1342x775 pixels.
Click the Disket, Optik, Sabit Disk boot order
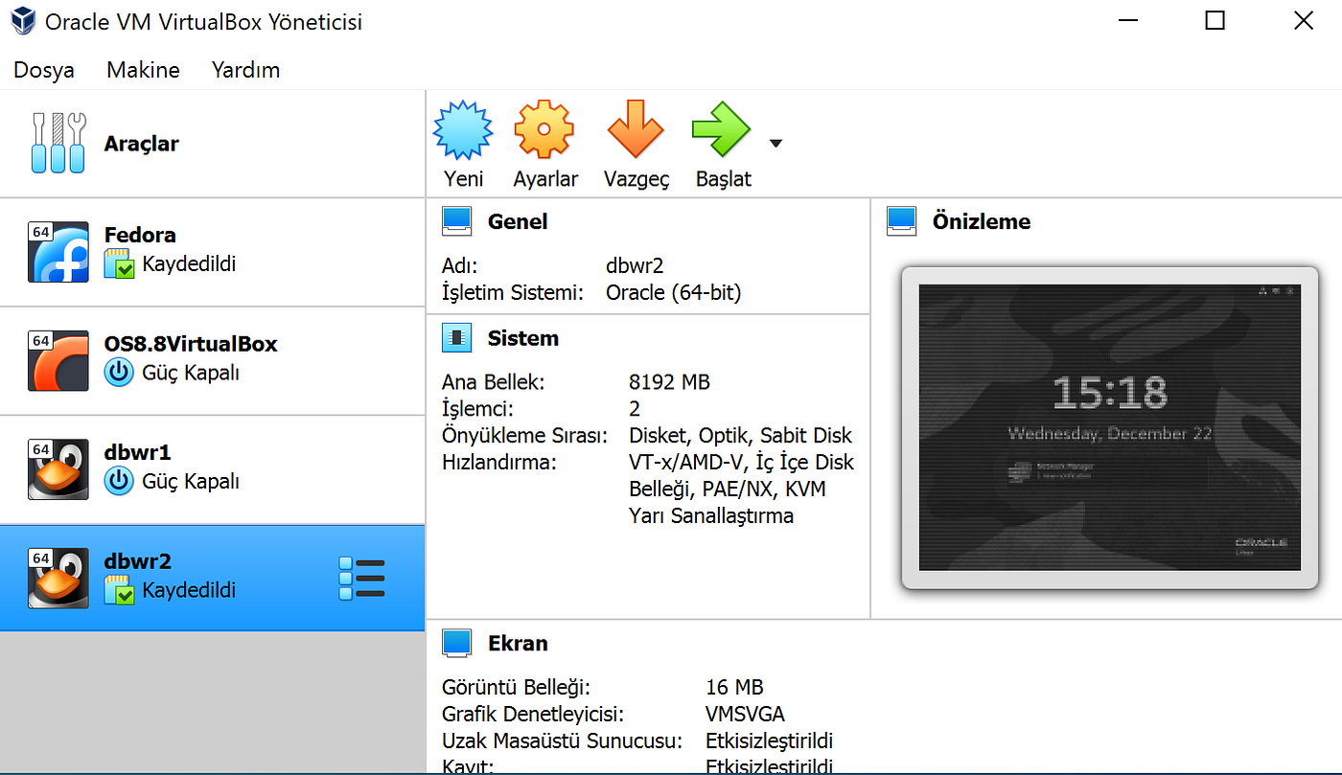click(x=741, y=436)
